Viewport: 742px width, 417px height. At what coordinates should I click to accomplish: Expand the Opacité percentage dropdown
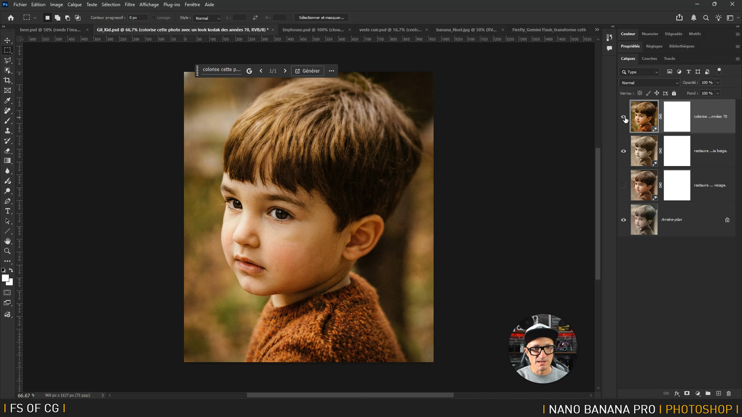coord(718,83)
